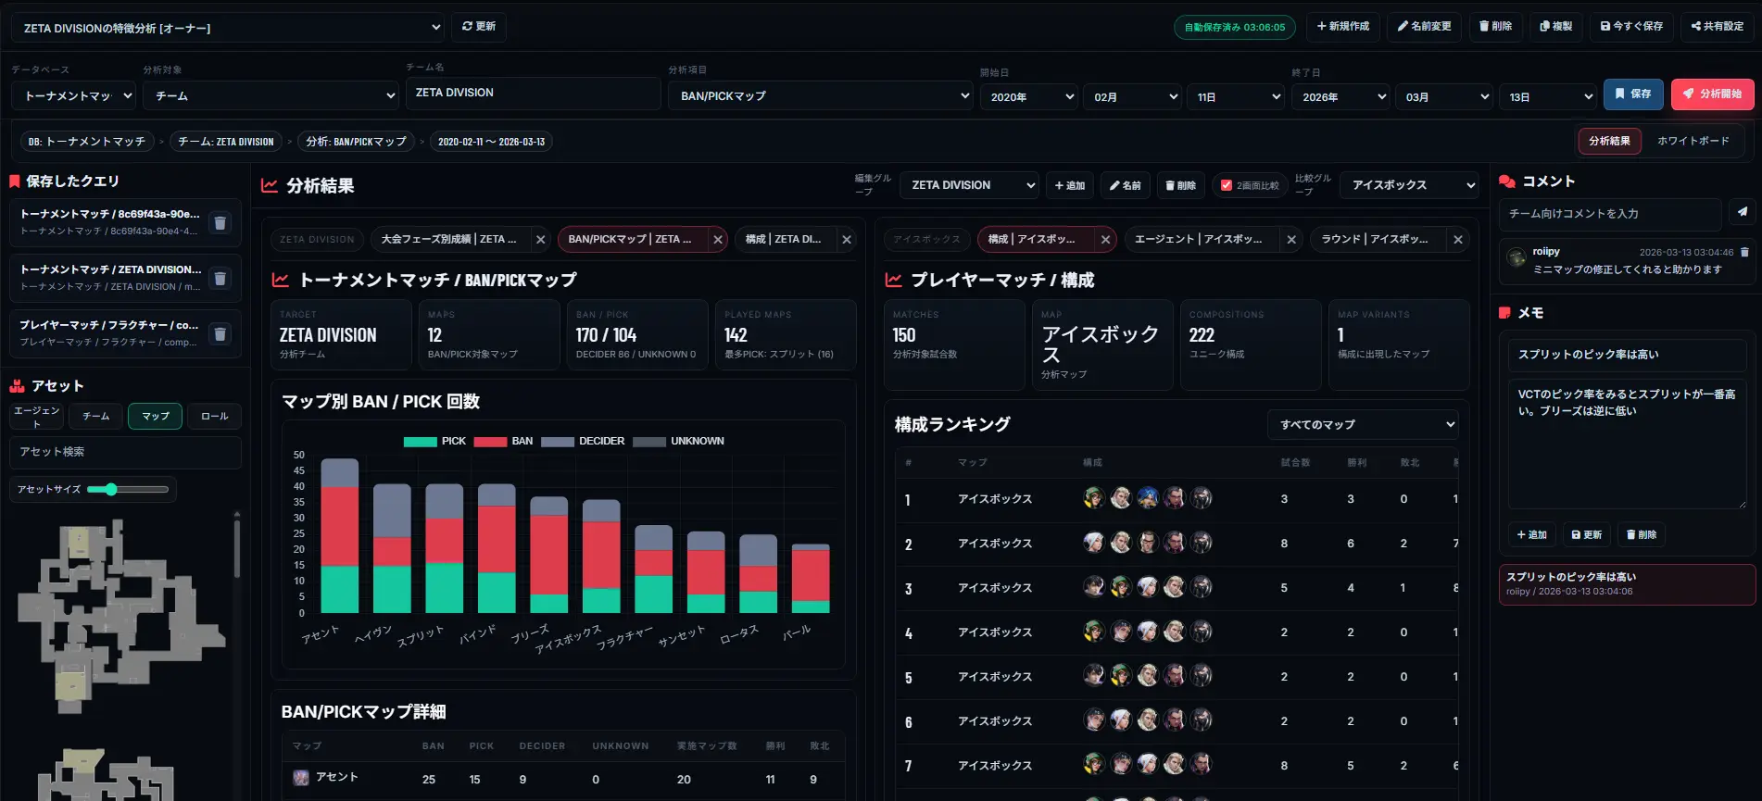
Task: Open start year 2020年 dropdown
Action: (x=1028, y=96)
